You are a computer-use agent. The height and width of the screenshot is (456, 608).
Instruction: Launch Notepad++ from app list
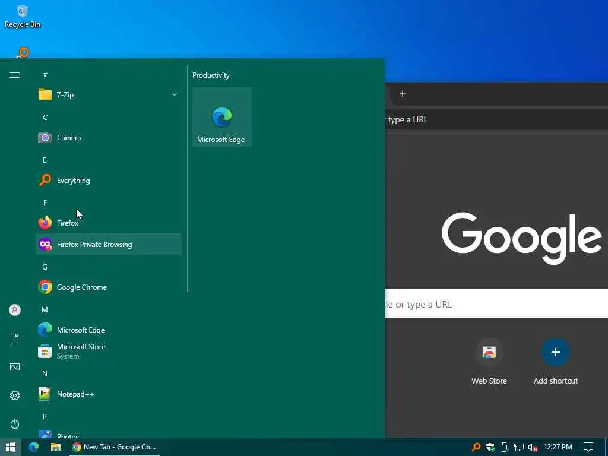pos(109,394)
